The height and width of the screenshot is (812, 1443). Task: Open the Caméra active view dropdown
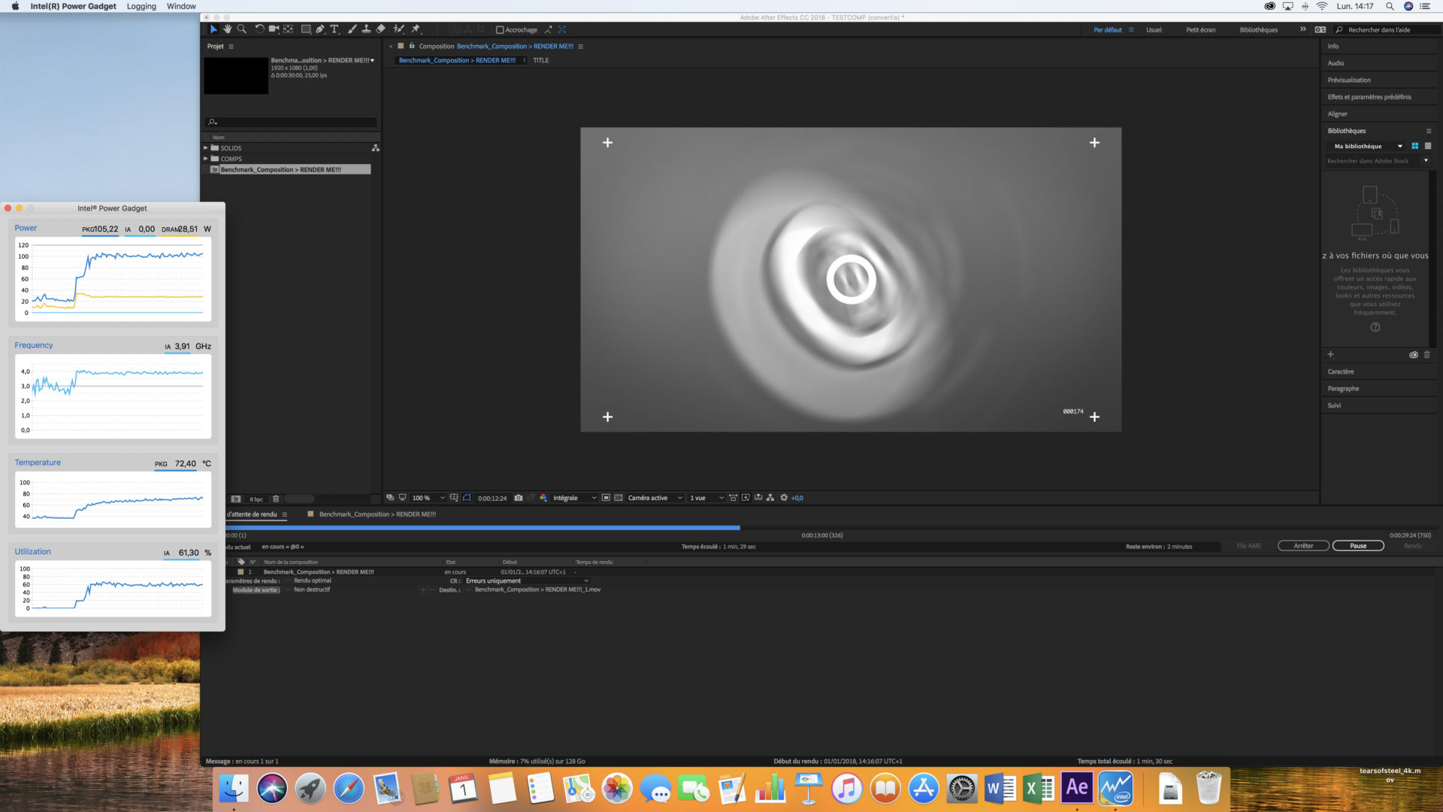655,498
